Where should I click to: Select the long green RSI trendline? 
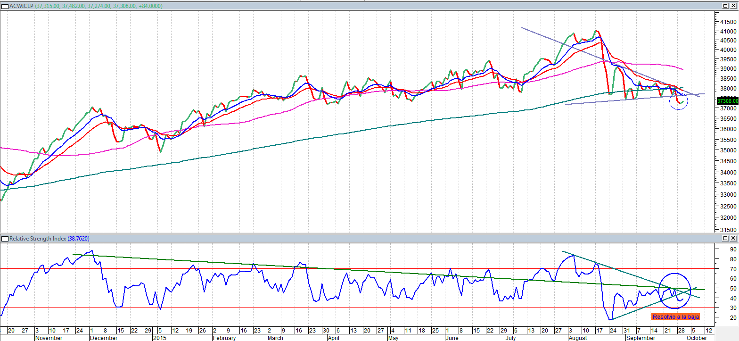pos(389,272)
